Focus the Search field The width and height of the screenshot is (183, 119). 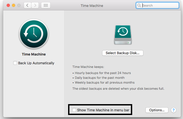point(157,5)
